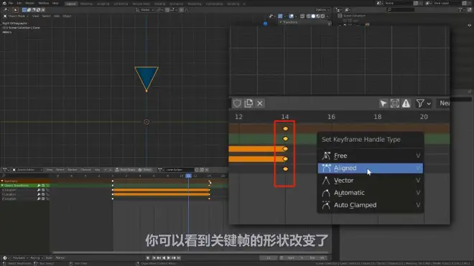Pick Vector keyframe handle type
The width and height of the screenshot is (474, 266).
370,181
